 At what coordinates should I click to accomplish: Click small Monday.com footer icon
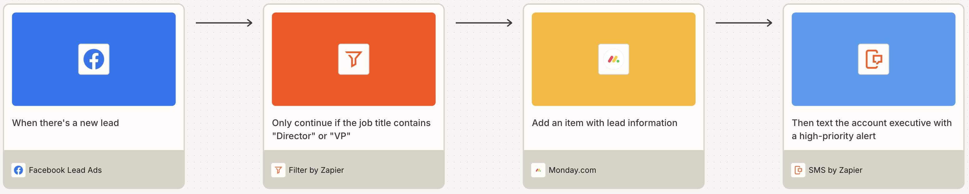[x=538, y=170]
